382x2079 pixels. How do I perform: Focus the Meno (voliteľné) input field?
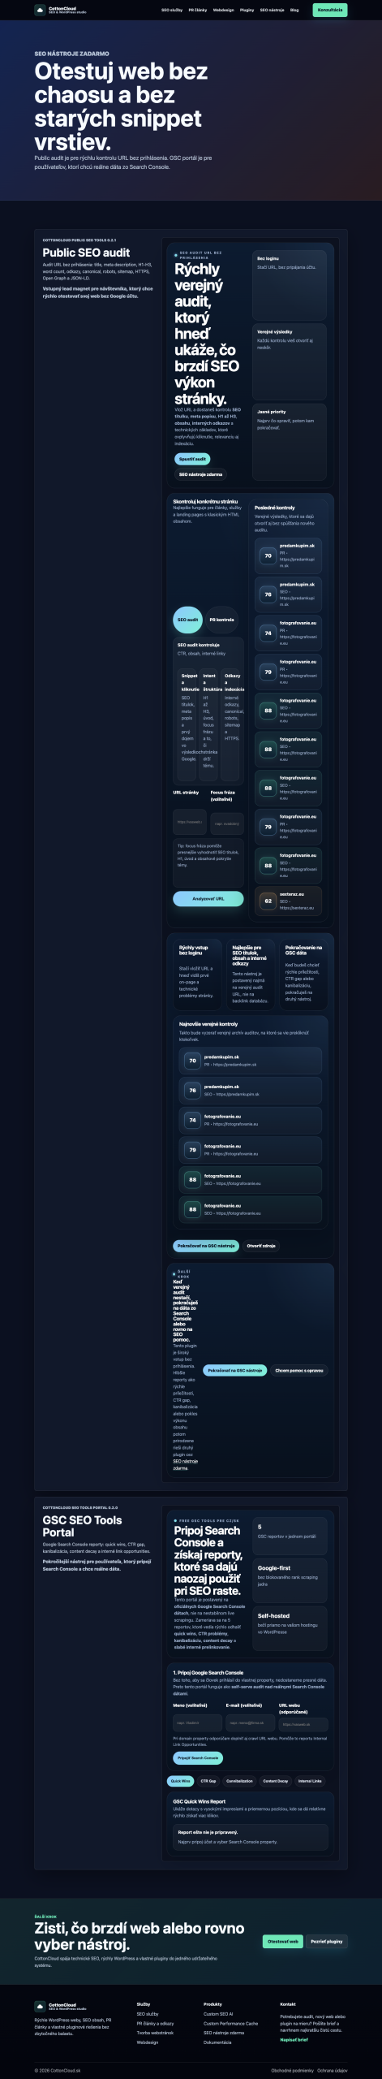point(197,1722)
